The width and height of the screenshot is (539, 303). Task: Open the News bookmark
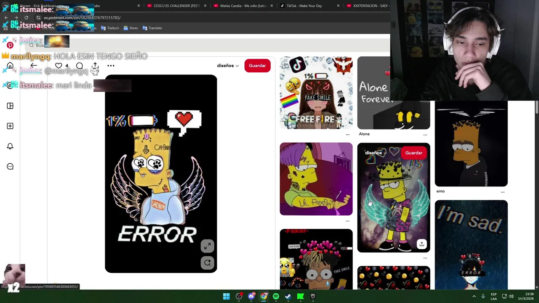click(131, 28)
